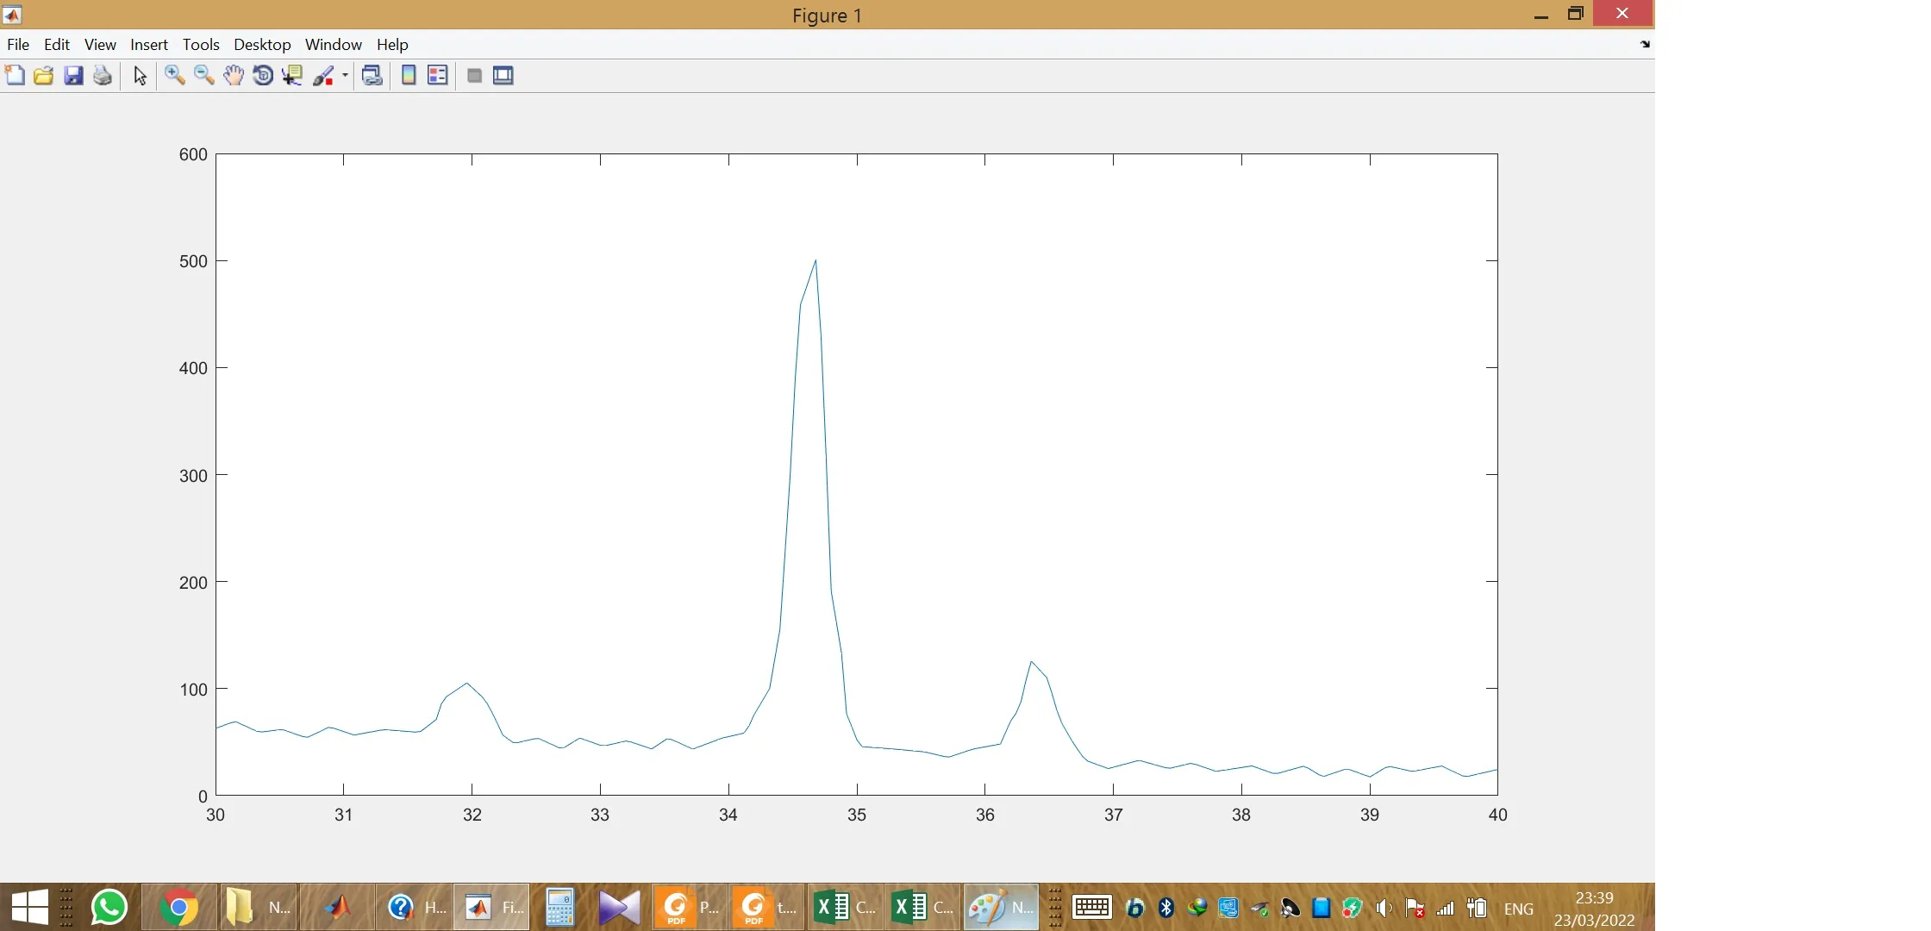The width and height of the screenshot is (1931, 931).
Task: Open the Insert menu
Action: pos(149,45)
